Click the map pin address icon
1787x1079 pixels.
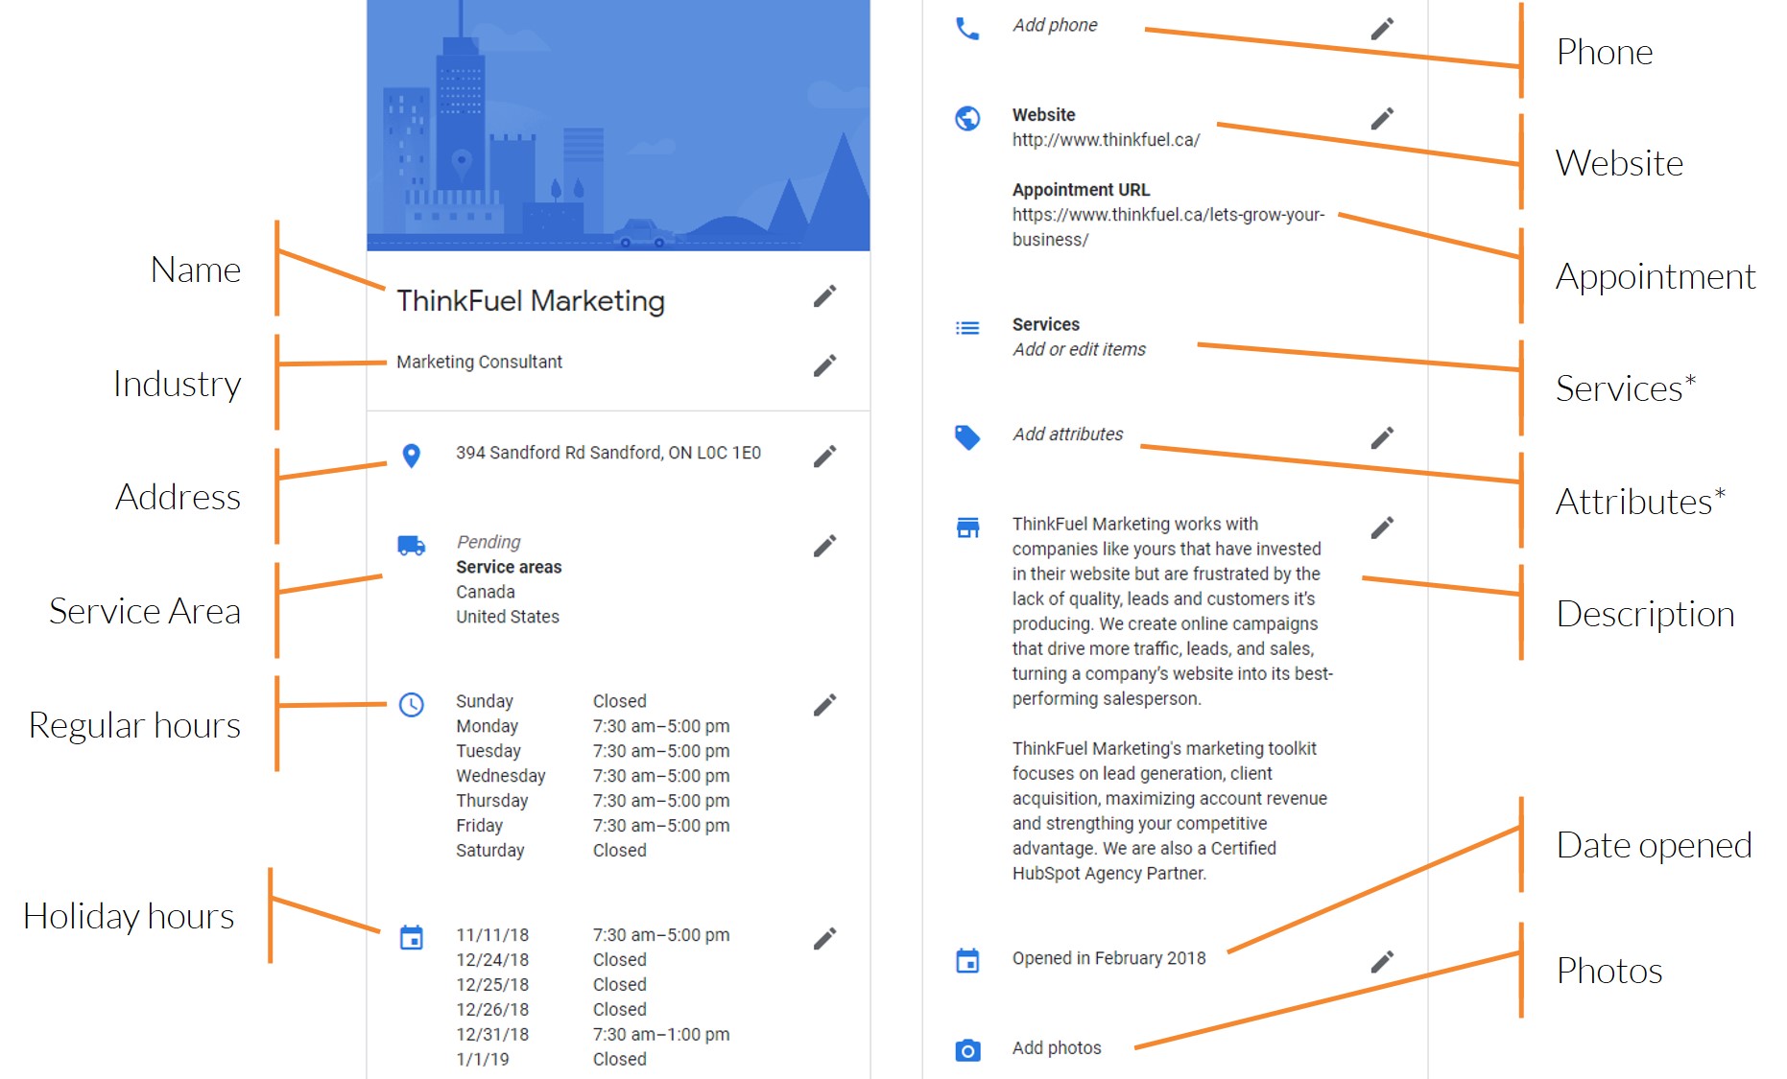pos(411,456)
